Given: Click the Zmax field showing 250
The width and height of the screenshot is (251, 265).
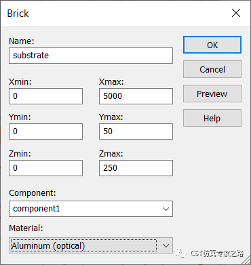Looking at the screenshot, I should click(x=136, y=168).
